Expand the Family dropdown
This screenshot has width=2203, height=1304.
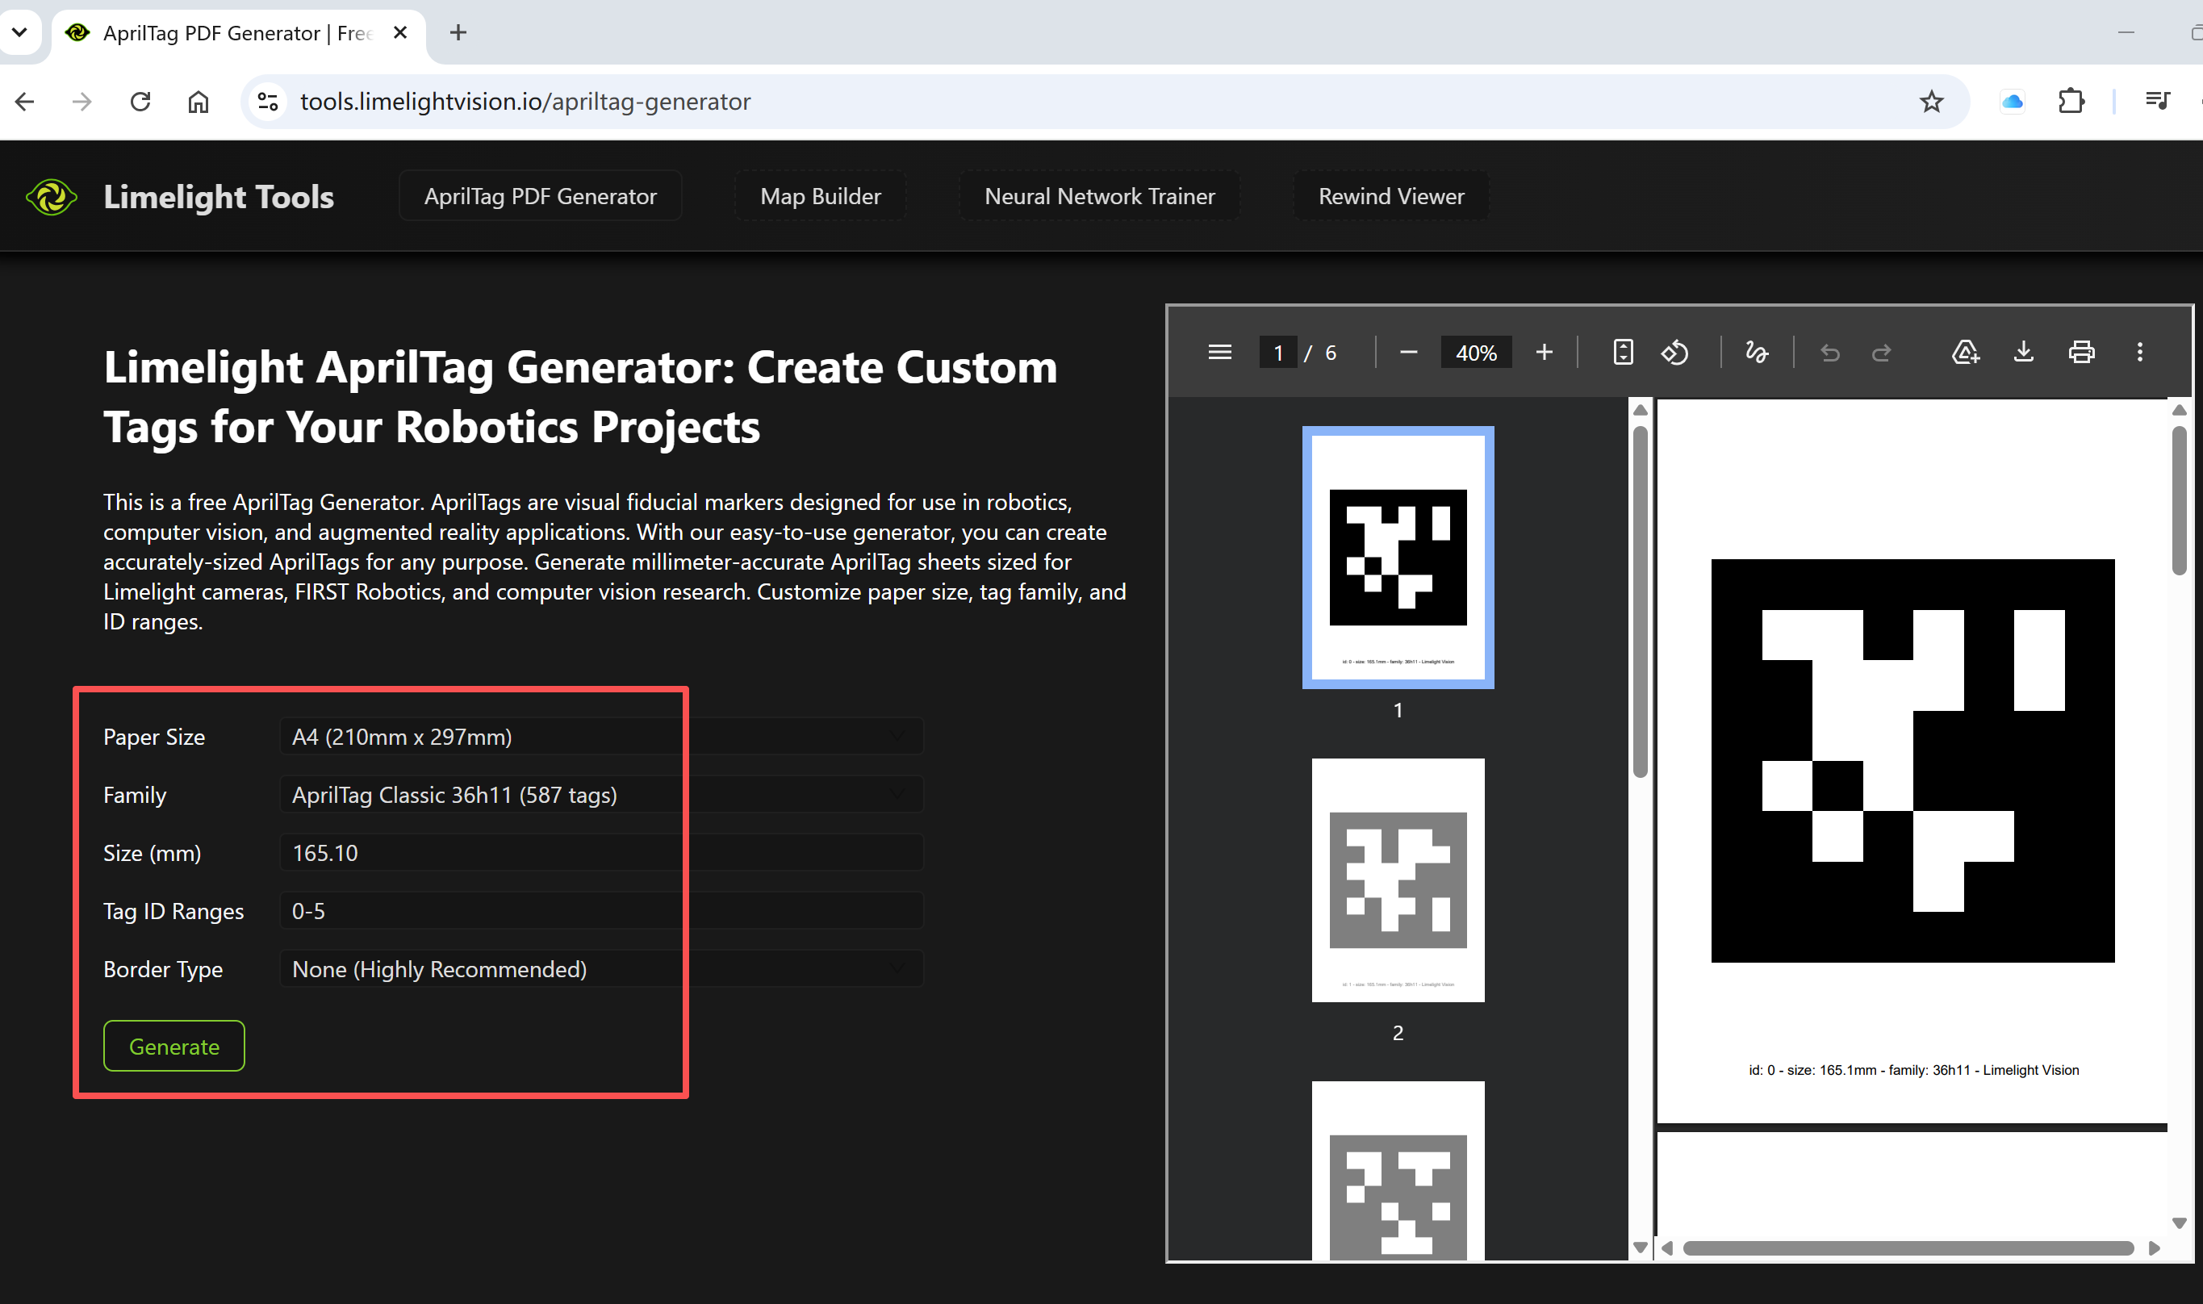[x=602, y=794]
